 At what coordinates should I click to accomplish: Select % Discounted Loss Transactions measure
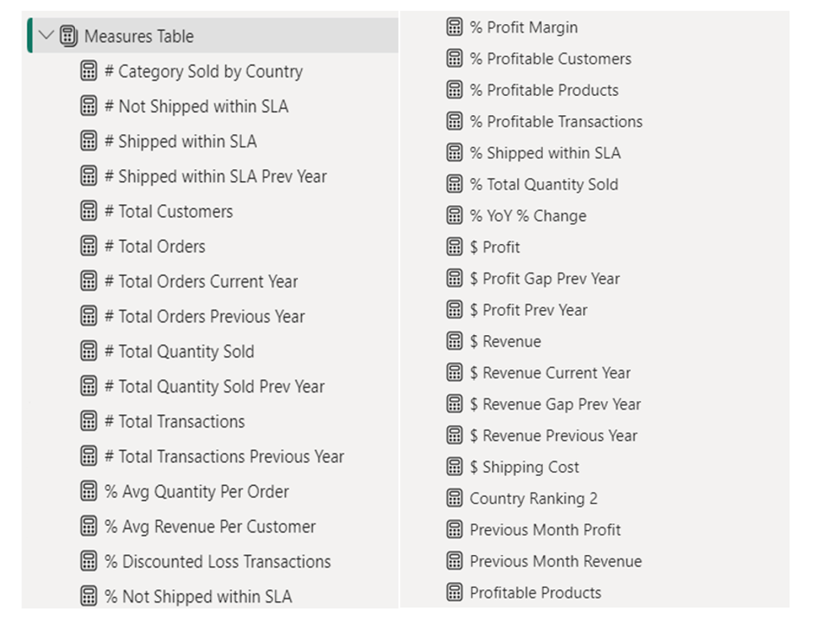(x=218, y=561)
